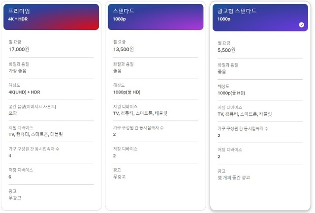The image size is (315, 213).
Task: Click 지원 디바이스 list in 스탠다드 card
Action: coord(140,113)
